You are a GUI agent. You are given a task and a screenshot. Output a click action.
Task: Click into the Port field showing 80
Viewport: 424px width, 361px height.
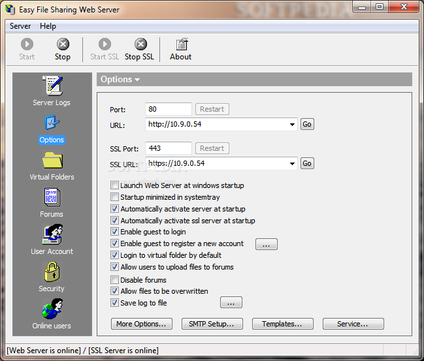click(x=168, y=109)
